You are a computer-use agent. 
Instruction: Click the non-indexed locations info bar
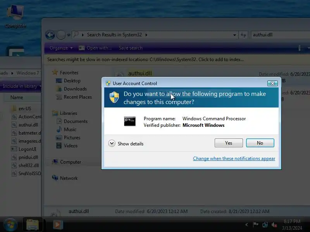(178, 60)
